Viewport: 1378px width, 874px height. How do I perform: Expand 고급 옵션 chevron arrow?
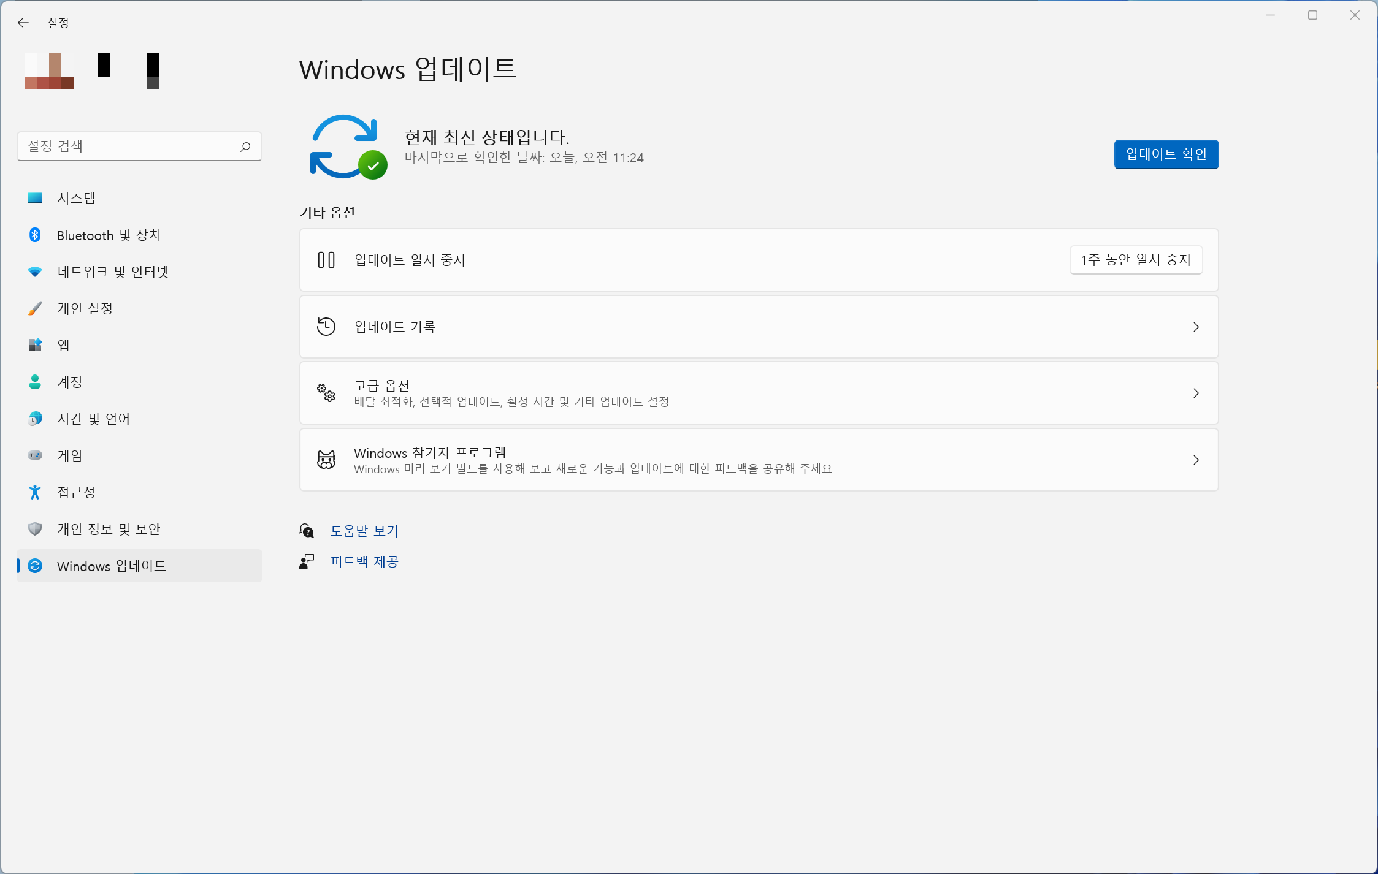pyautogui.click(x=1196, y=393)
